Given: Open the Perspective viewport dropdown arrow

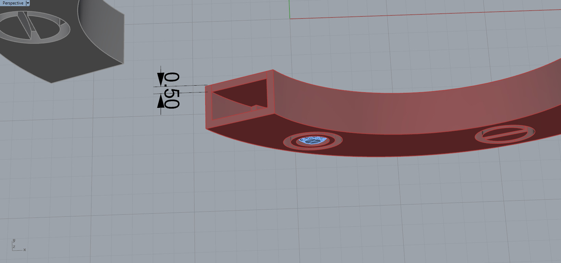Looking at the screenshot, I should (28, 3).
